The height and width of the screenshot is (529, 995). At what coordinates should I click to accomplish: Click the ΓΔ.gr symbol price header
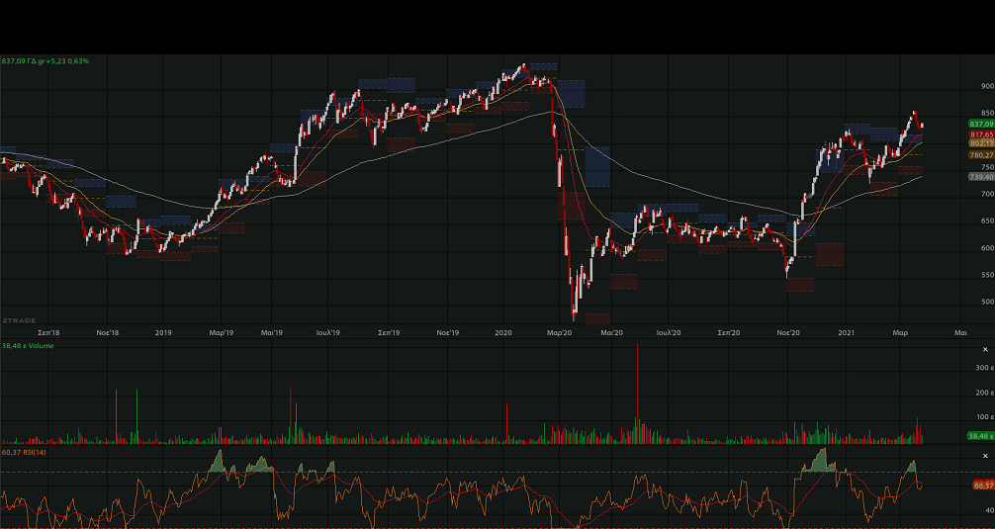(45, 61)
